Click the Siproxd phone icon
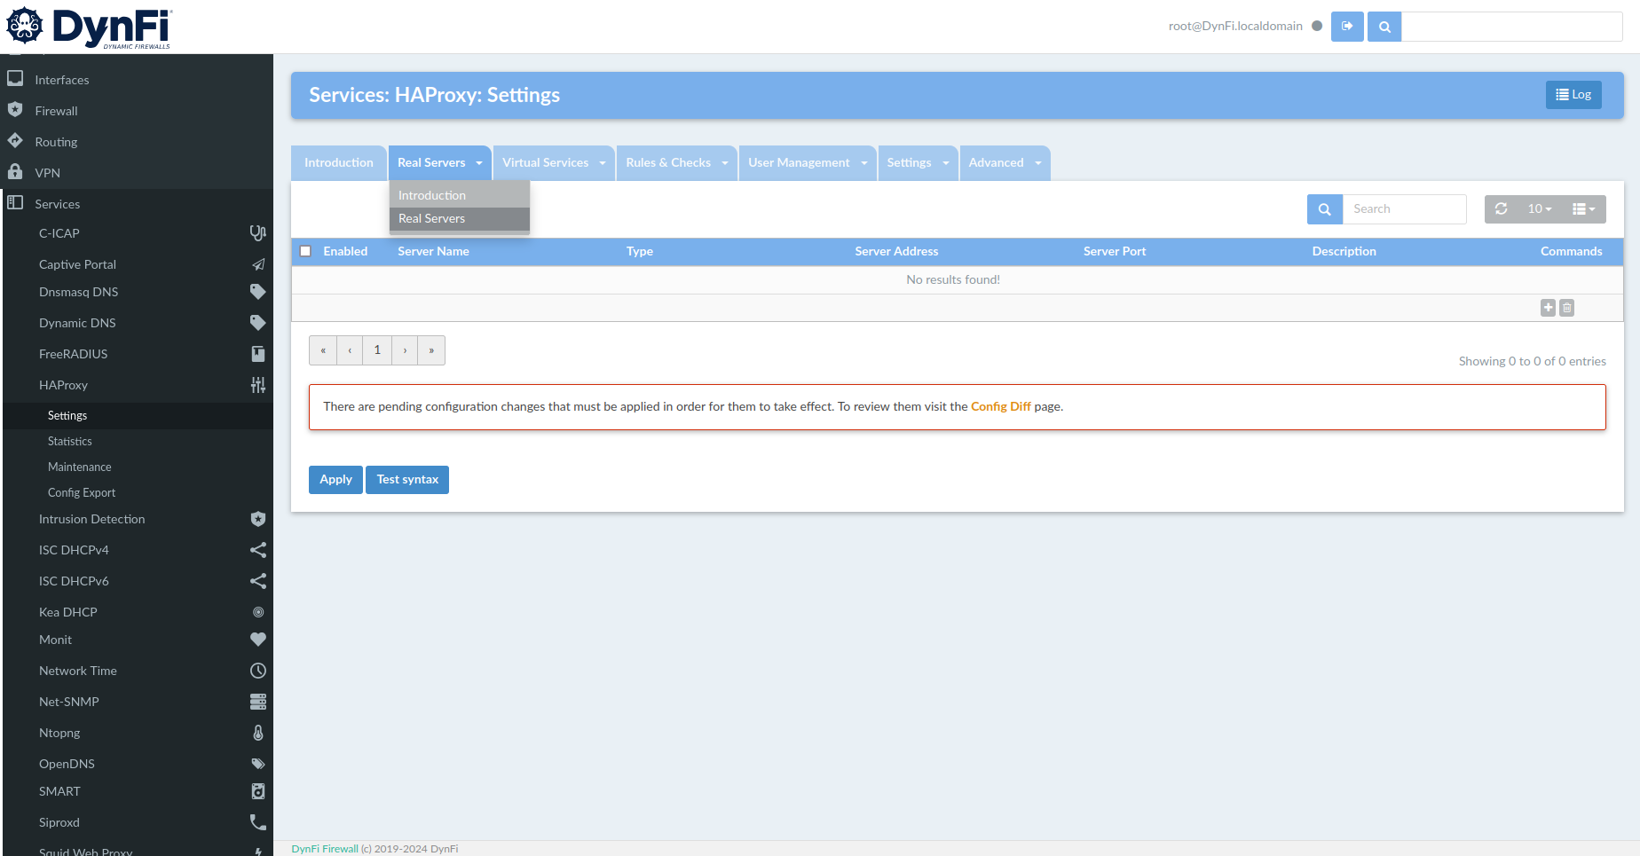 click(257, 822)
